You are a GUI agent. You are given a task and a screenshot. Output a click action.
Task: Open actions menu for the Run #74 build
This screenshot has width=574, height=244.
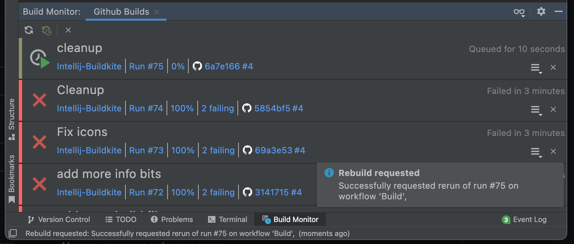[536, 110]
